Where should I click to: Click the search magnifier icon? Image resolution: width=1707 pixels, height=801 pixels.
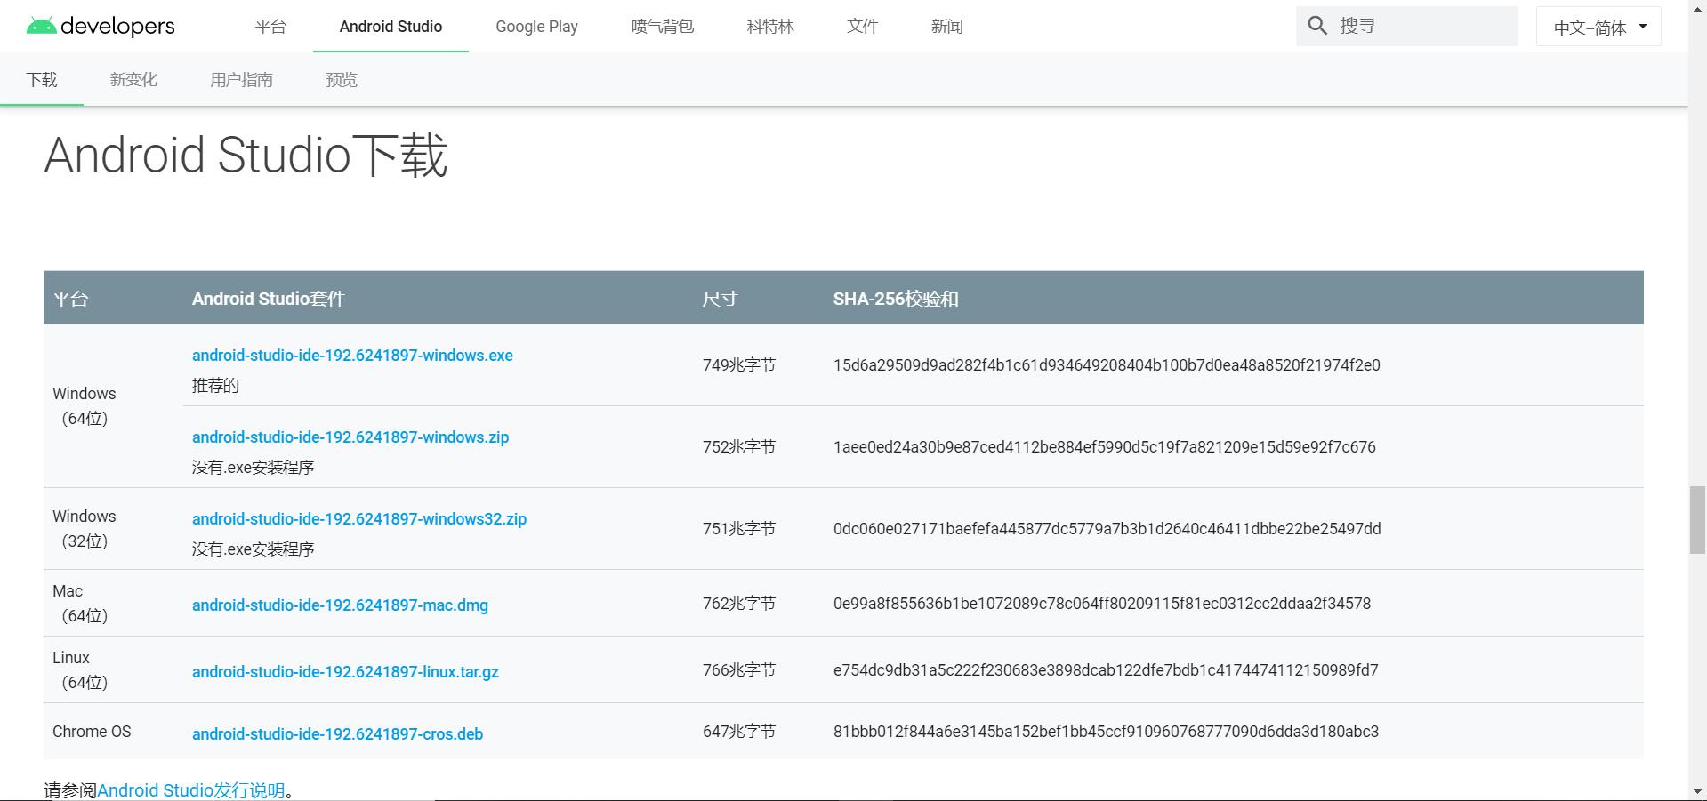[x=1317, y=26]
